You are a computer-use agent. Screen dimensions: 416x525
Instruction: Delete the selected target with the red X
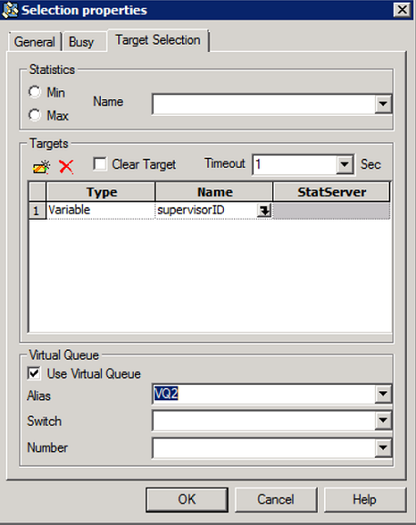66,167
